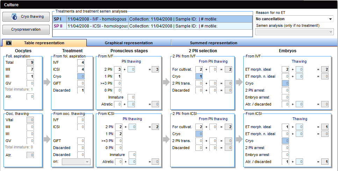Click the blue Cryo field in Embryos From ICSI

coord(286,141)
